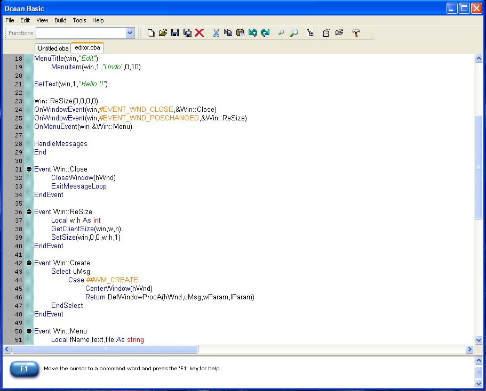The height and width of the screenshot is (391, 486).
Task: Click the editor's vertical scrollbar thumb
Action: [479, 167]
